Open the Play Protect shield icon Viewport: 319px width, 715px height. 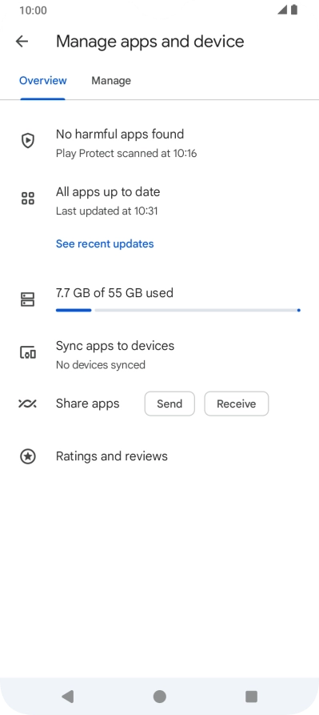click(x=28, y=140)
